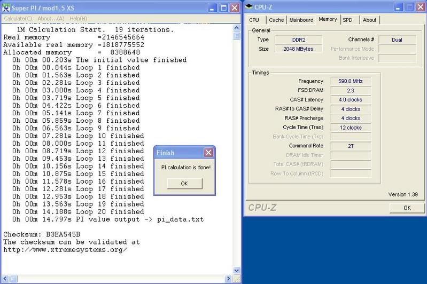
Task: Maximize the Super PI window
Action: (223, 8)
